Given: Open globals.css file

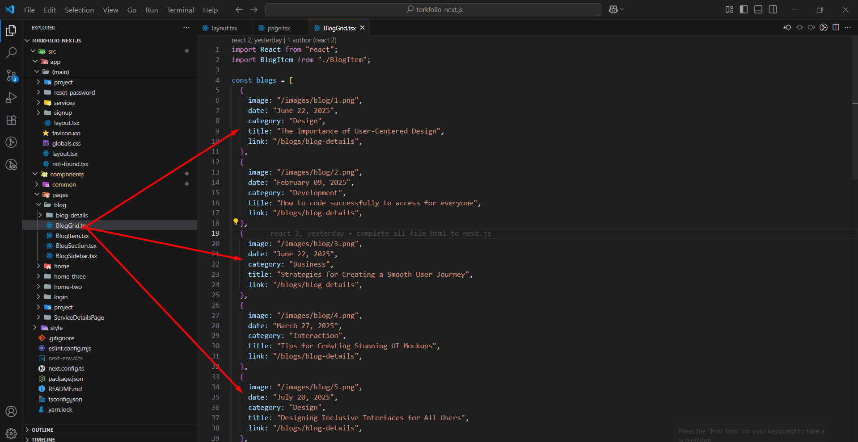Looking at the screenshot, I should [110, 143].
